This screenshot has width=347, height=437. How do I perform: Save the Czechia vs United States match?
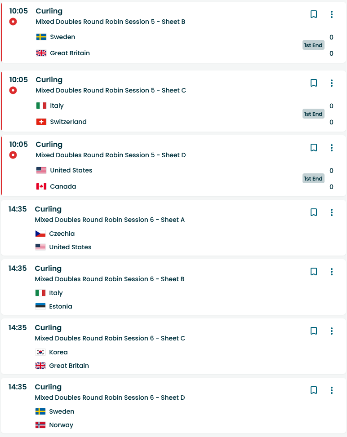pyautogui.click(x=314, y=212)
